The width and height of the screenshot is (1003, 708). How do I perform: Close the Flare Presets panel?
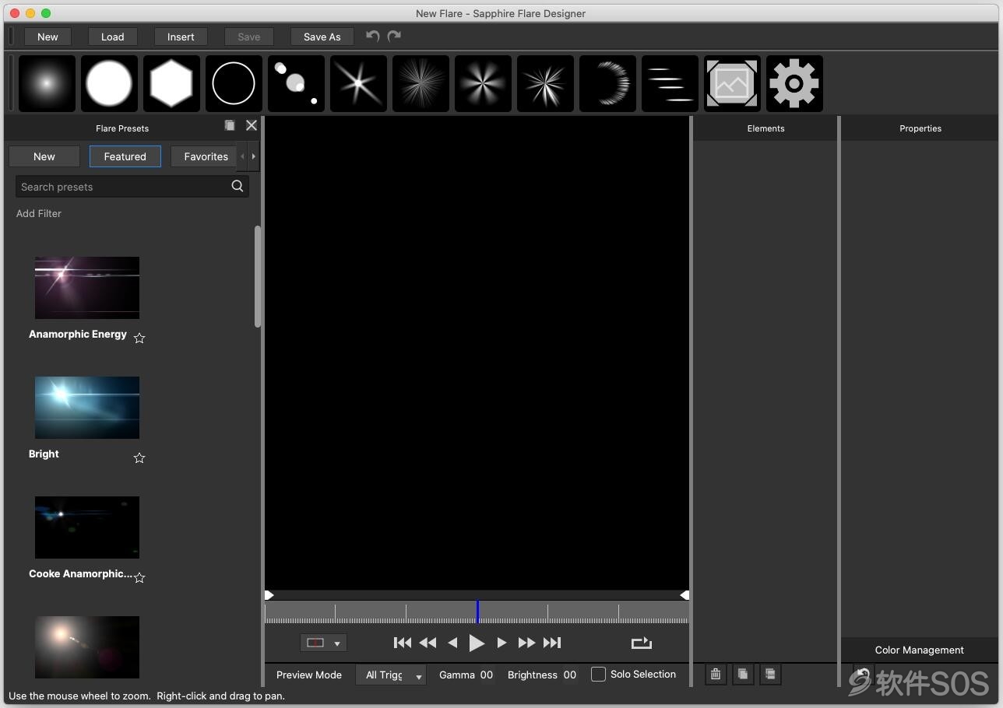coord(252,125)
